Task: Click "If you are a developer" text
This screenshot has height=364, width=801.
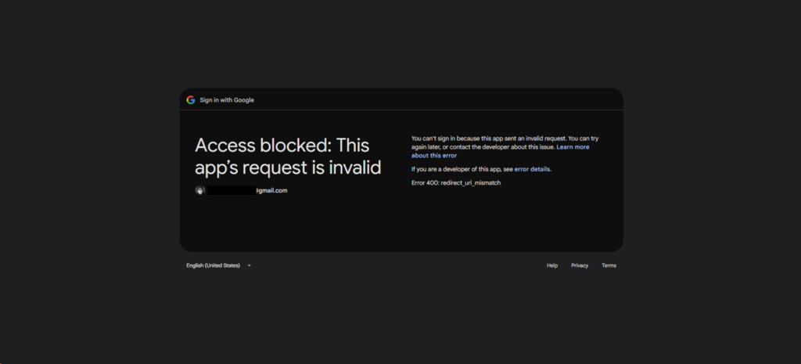Action: [481, 169]
